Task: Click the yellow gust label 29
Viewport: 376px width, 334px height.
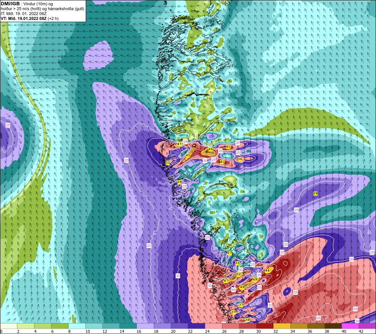Action: 179,182
